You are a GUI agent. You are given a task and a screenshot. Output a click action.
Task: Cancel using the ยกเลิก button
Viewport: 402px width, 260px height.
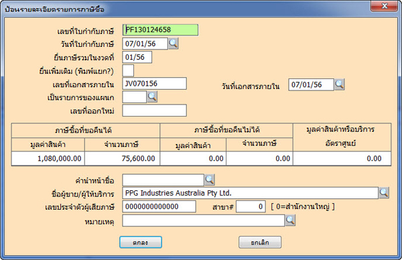(260, 243)
